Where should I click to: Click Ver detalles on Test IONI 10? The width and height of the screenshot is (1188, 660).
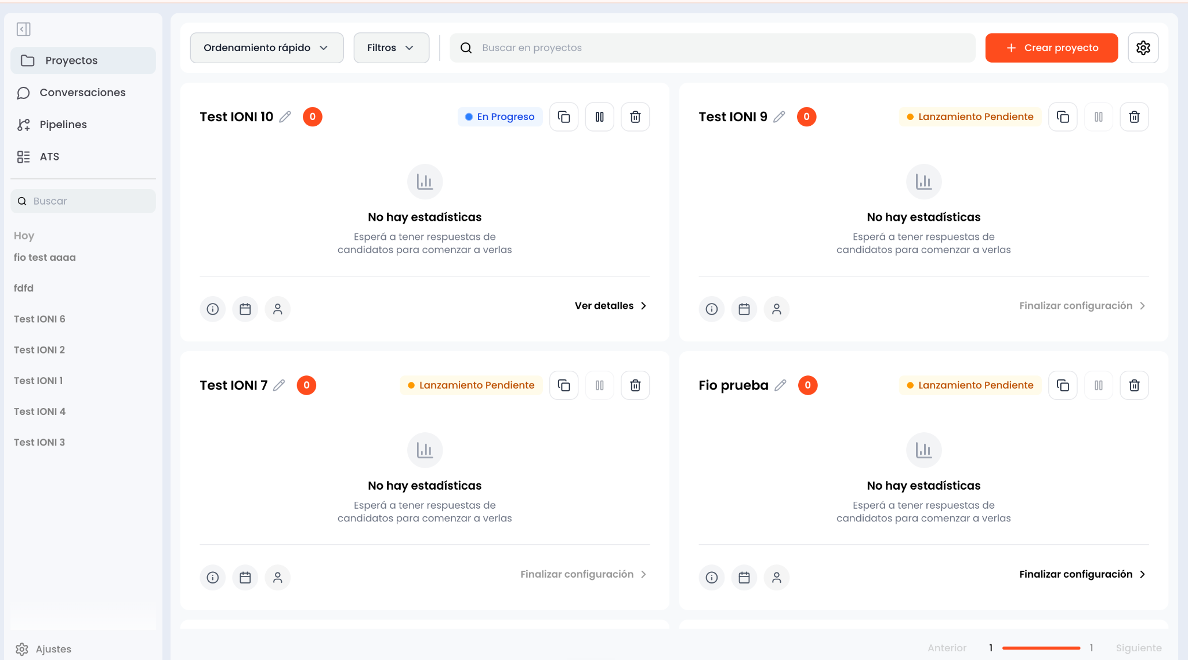point(611,305)
